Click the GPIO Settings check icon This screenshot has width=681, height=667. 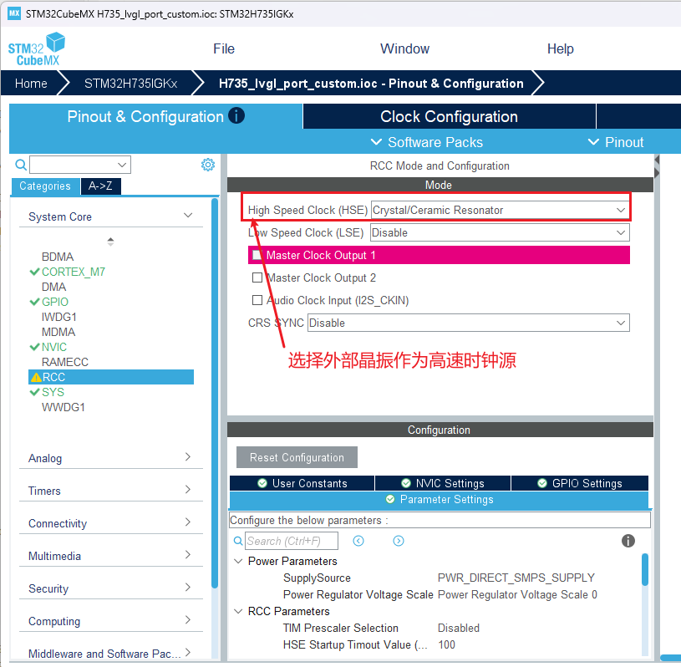pos(542,483)
